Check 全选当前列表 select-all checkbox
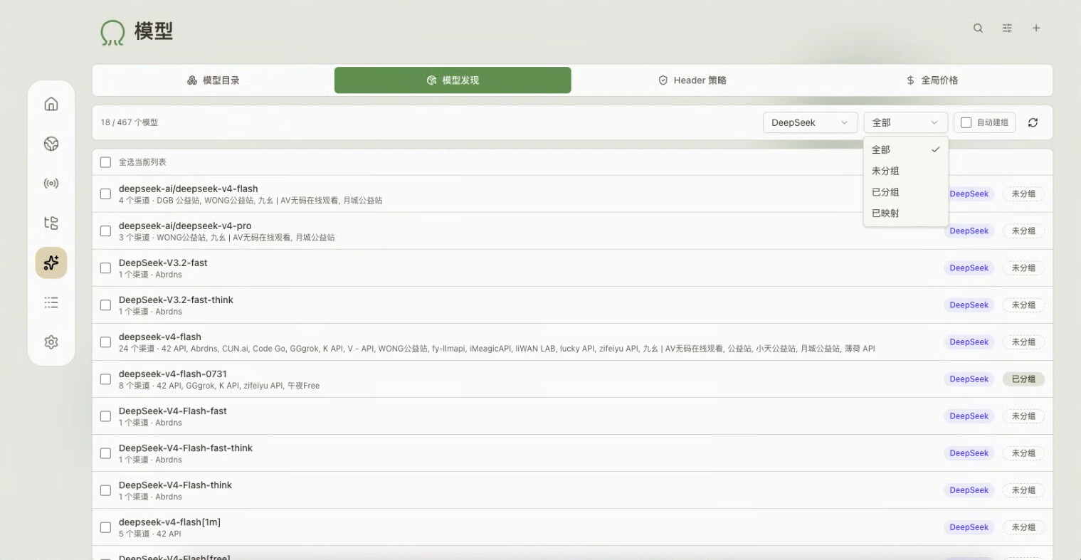Viewport: 1081px width, 560px height. click(x=105, y=162)
